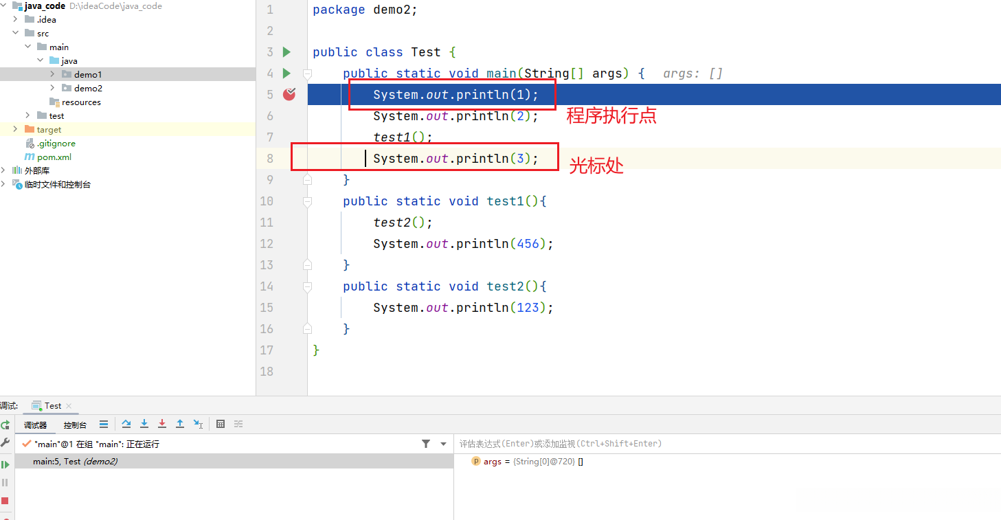Rerun the Test debug session
This screenshot has height=520, width=1001.
(5, 425)
